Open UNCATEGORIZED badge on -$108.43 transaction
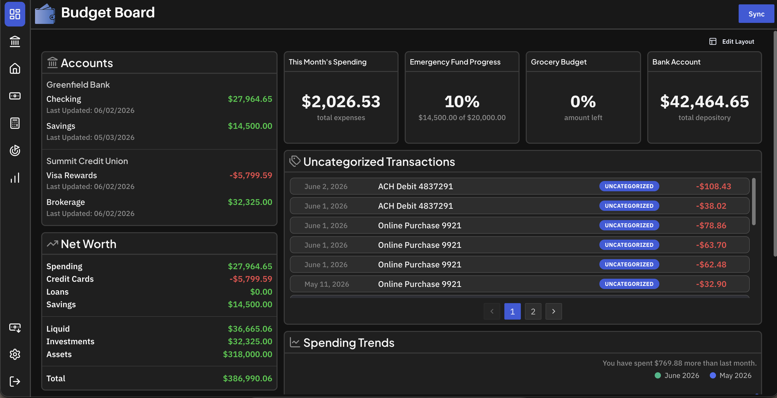Image resolution: width=777 pixels, height=398 pixels. pyautogui.click(x=629, y=186)
